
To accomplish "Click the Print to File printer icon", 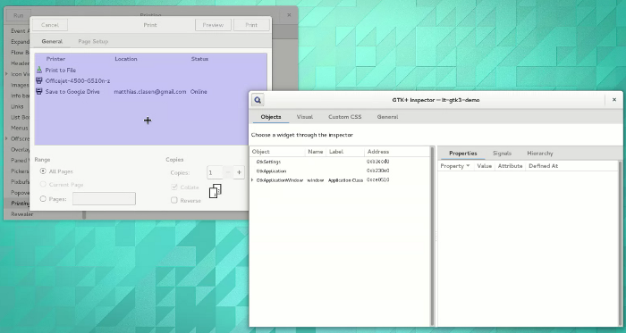I will coord(39,71).
